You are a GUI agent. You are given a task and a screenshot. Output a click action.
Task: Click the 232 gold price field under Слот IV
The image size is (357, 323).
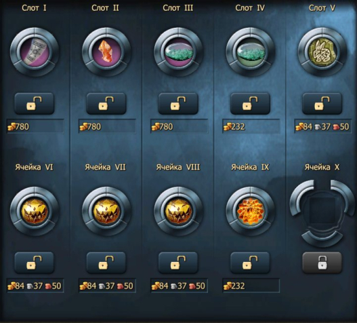point(251,126)
